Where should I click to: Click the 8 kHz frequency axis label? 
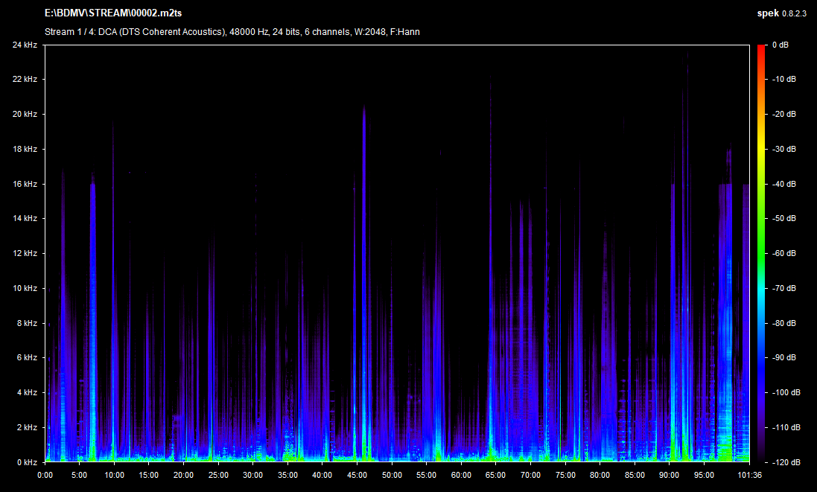pyautogui.click(x=27, y=323)
